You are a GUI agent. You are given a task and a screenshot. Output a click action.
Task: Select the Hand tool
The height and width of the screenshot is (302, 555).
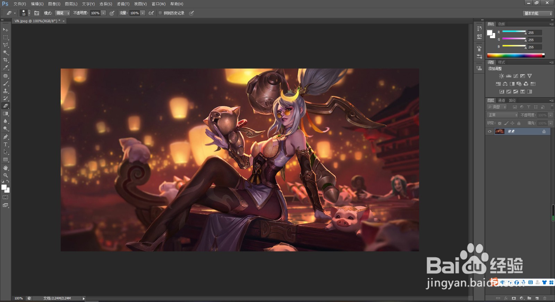click(x=6, y=168)
